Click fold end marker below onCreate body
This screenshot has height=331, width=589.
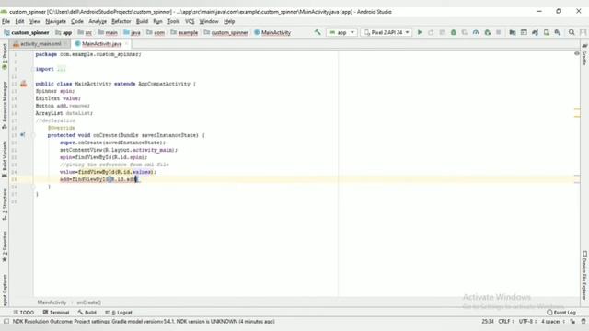click(33, 187)
